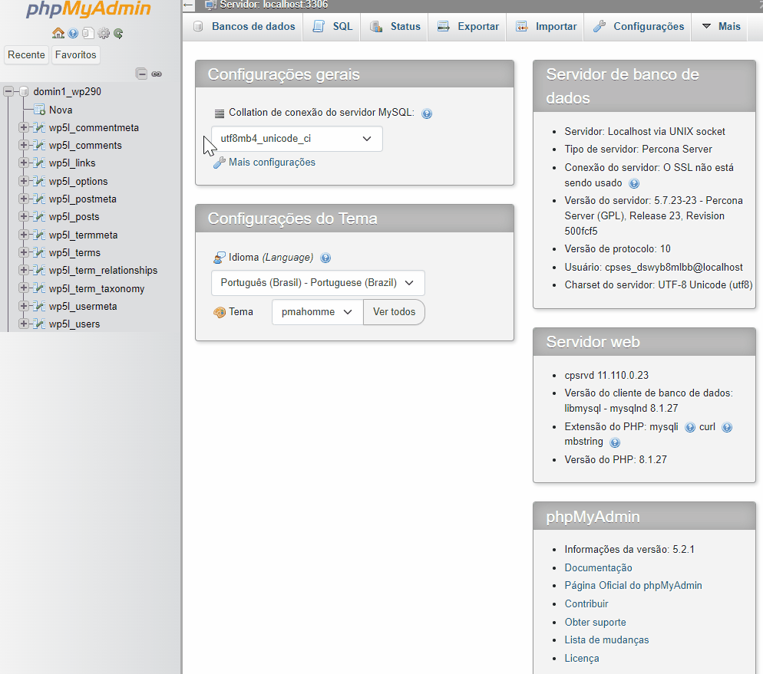Click the help icon after mysqli extension
This screenshot has height=674, width=763.
[x=690, y=427]
